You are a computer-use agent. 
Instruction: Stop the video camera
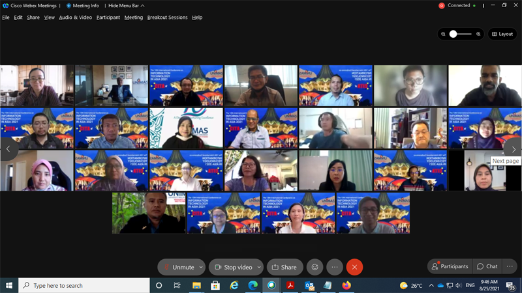233,267
